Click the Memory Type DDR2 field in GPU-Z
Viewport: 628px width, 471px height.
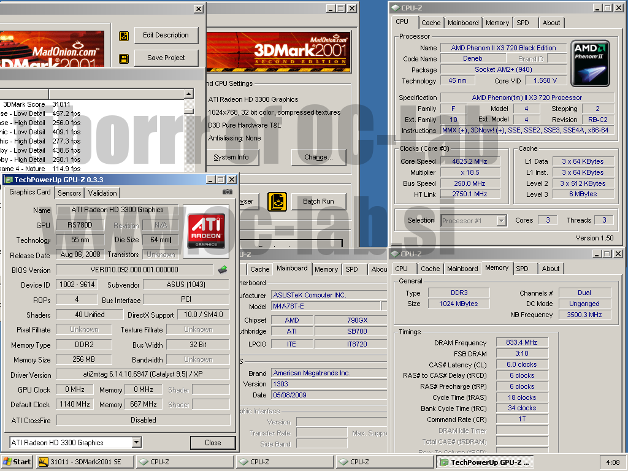coord(83,345)
